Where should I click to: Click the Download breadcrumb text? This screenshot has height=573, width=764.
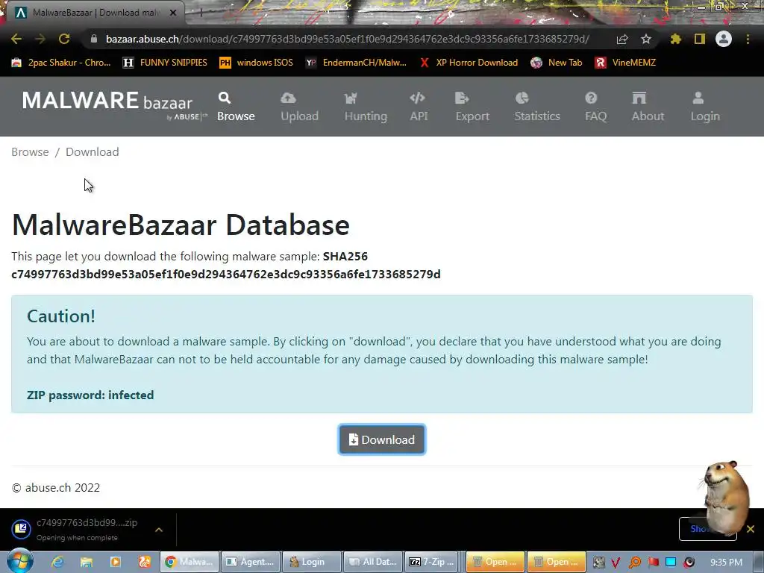pos(92,152)
